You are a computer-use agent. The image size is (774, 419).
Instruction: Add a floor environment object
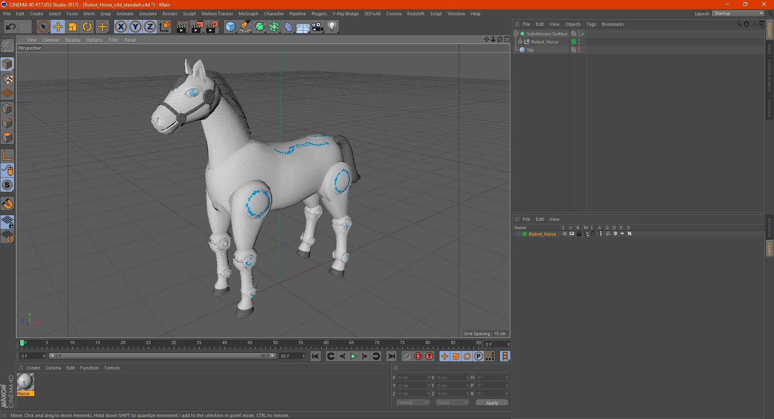(x=303, y=27)
